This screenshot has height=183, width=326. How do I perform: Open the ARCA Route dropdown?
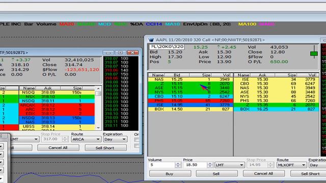pyautogui.click(x=86, y=139)
